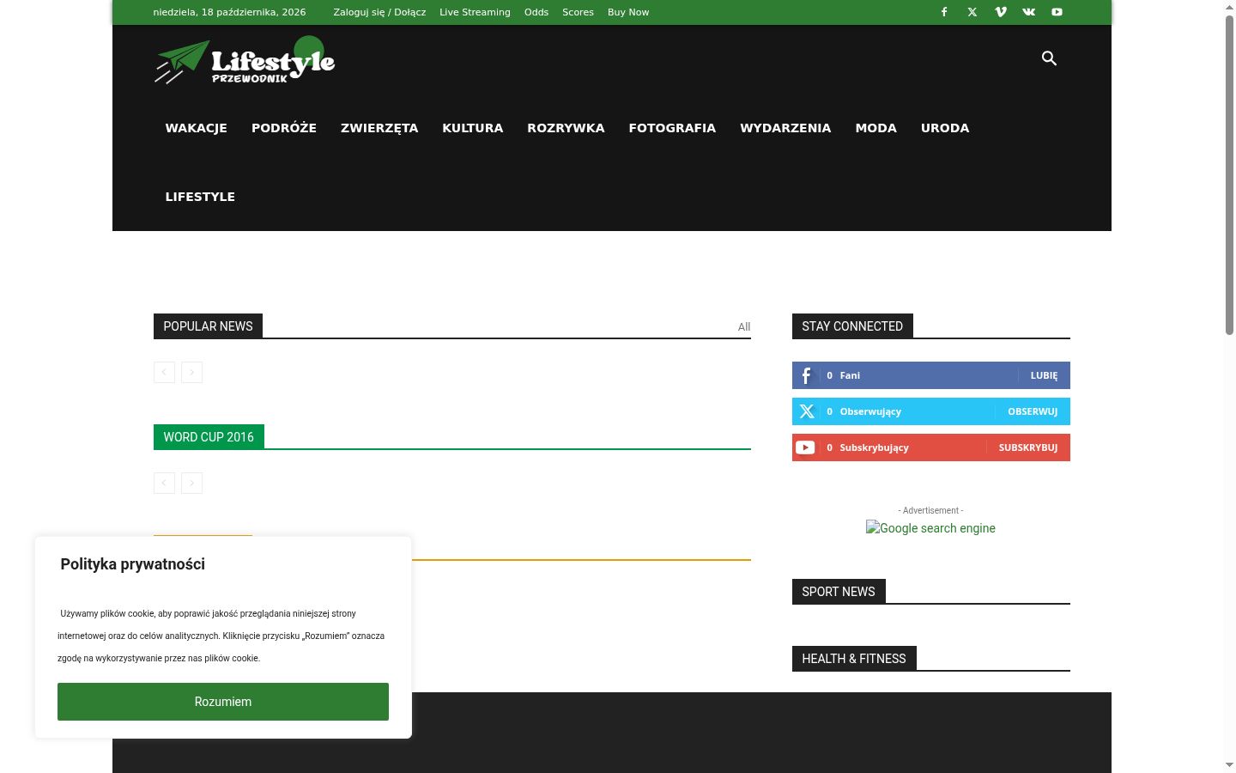Open the PODRÓŻE menu item
The width and height of the screenshot is (1236, 773).
pos(284,128)
